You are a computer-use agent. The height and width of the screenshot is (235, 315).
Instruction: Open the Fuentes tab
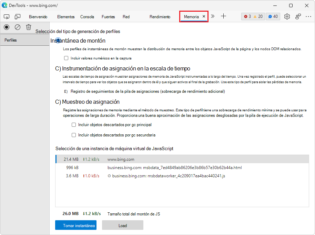click(x=108, y=17)
